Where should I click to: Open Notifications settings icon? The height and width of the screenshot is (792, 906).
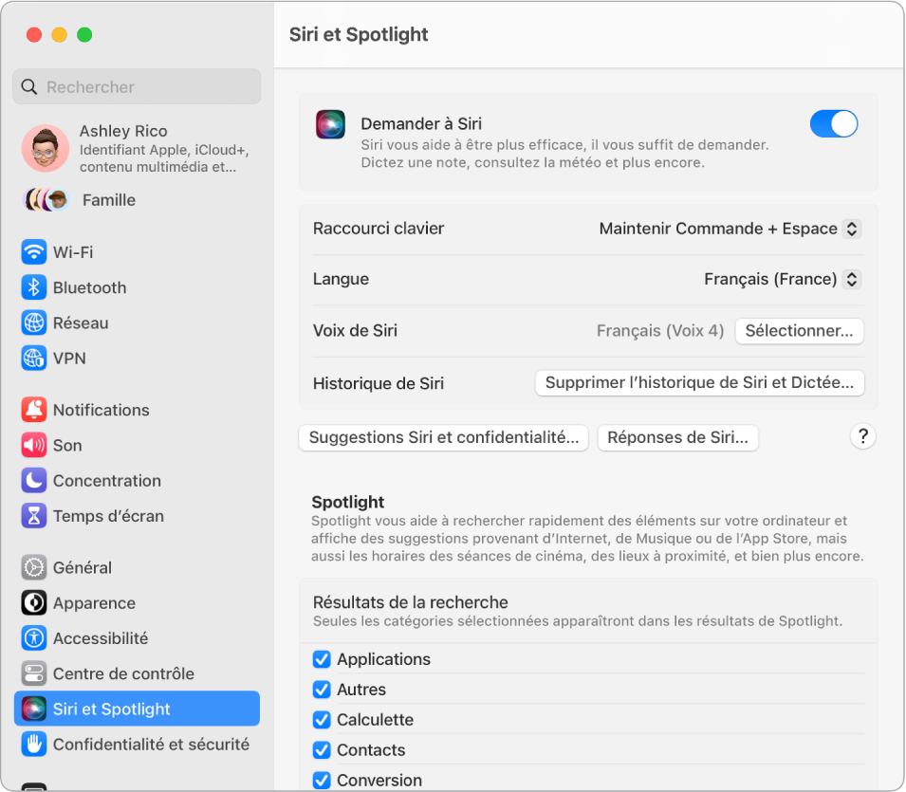point(33,410)
